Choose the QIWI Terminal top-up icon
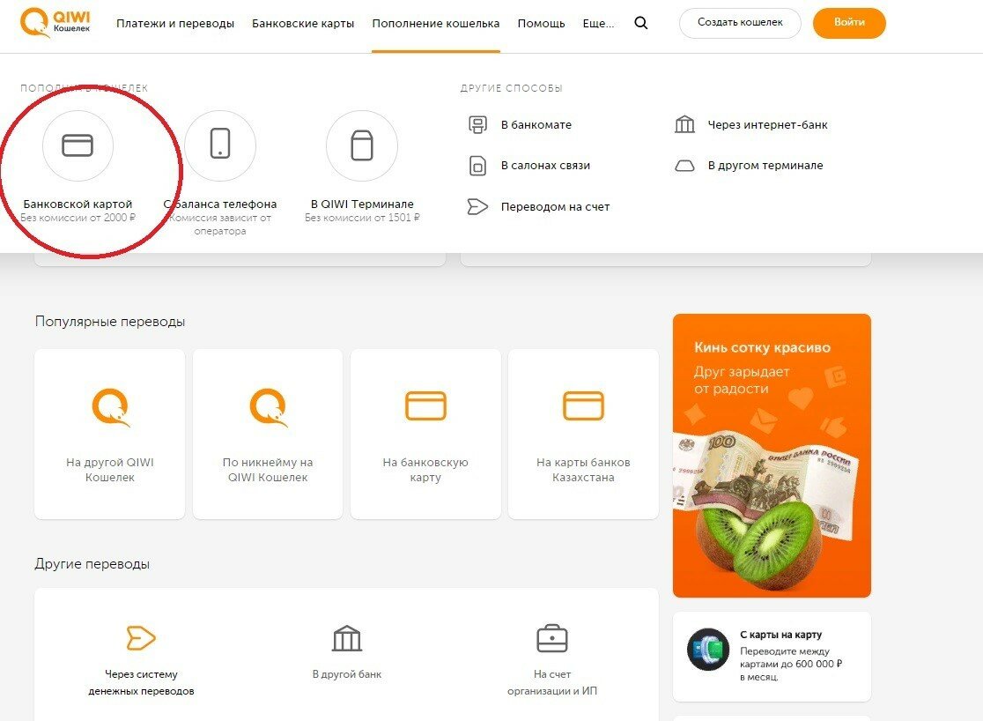Viewport: 983px width, 721px height. click(x=361, y=146)
